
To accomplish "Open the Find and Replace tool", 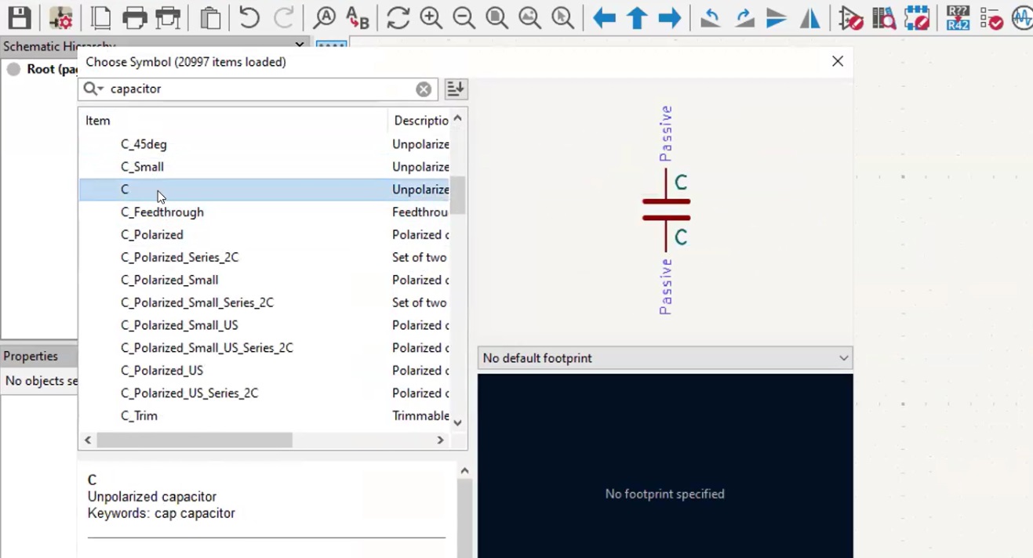I will (357, 17).
